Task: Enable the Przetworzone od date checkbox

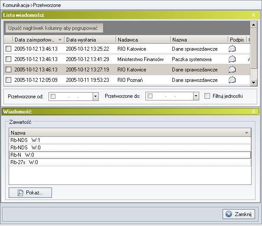Action: pyautogui.click(x=53, y=97)
